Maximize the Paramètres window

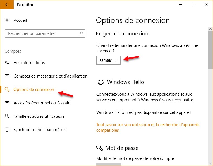[x=193, y=4]
